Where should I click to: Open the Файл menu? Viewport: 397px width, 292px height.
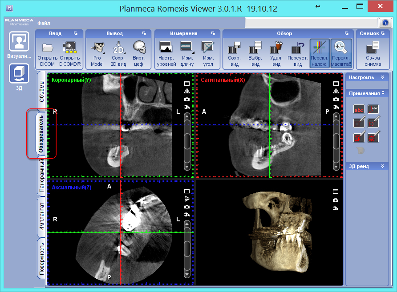point(44,23)
